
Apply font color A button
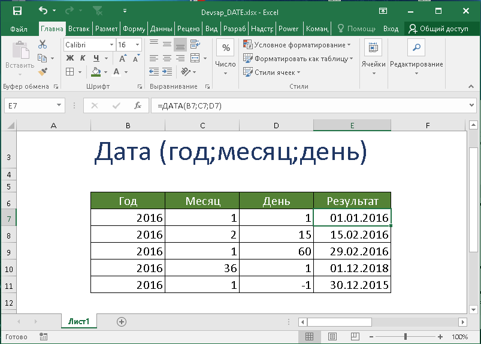tap(116, 72)
